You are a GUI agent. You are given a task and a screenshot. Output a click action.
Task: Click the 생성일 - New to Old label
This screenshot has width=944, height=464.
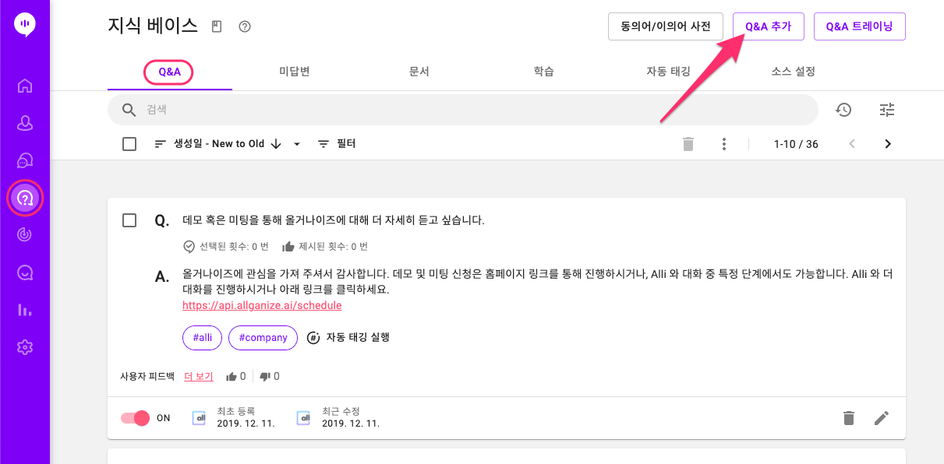219,144
